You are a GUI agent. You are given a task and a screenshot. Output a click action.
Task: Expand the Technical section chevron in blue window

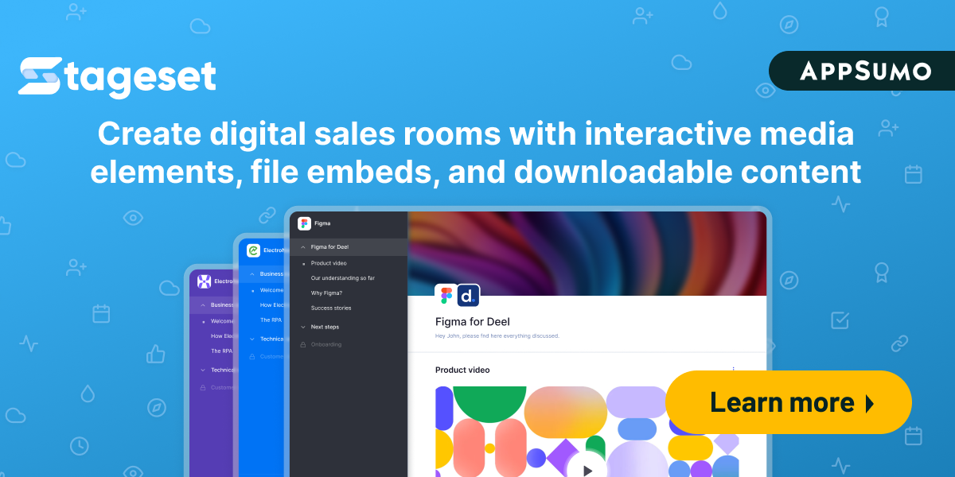tap(252, 339)
